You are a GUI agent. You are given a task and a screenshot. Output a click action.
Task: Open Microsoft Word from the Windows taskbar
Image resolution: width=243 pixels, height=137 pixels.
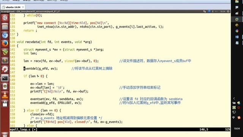(237, 37)
